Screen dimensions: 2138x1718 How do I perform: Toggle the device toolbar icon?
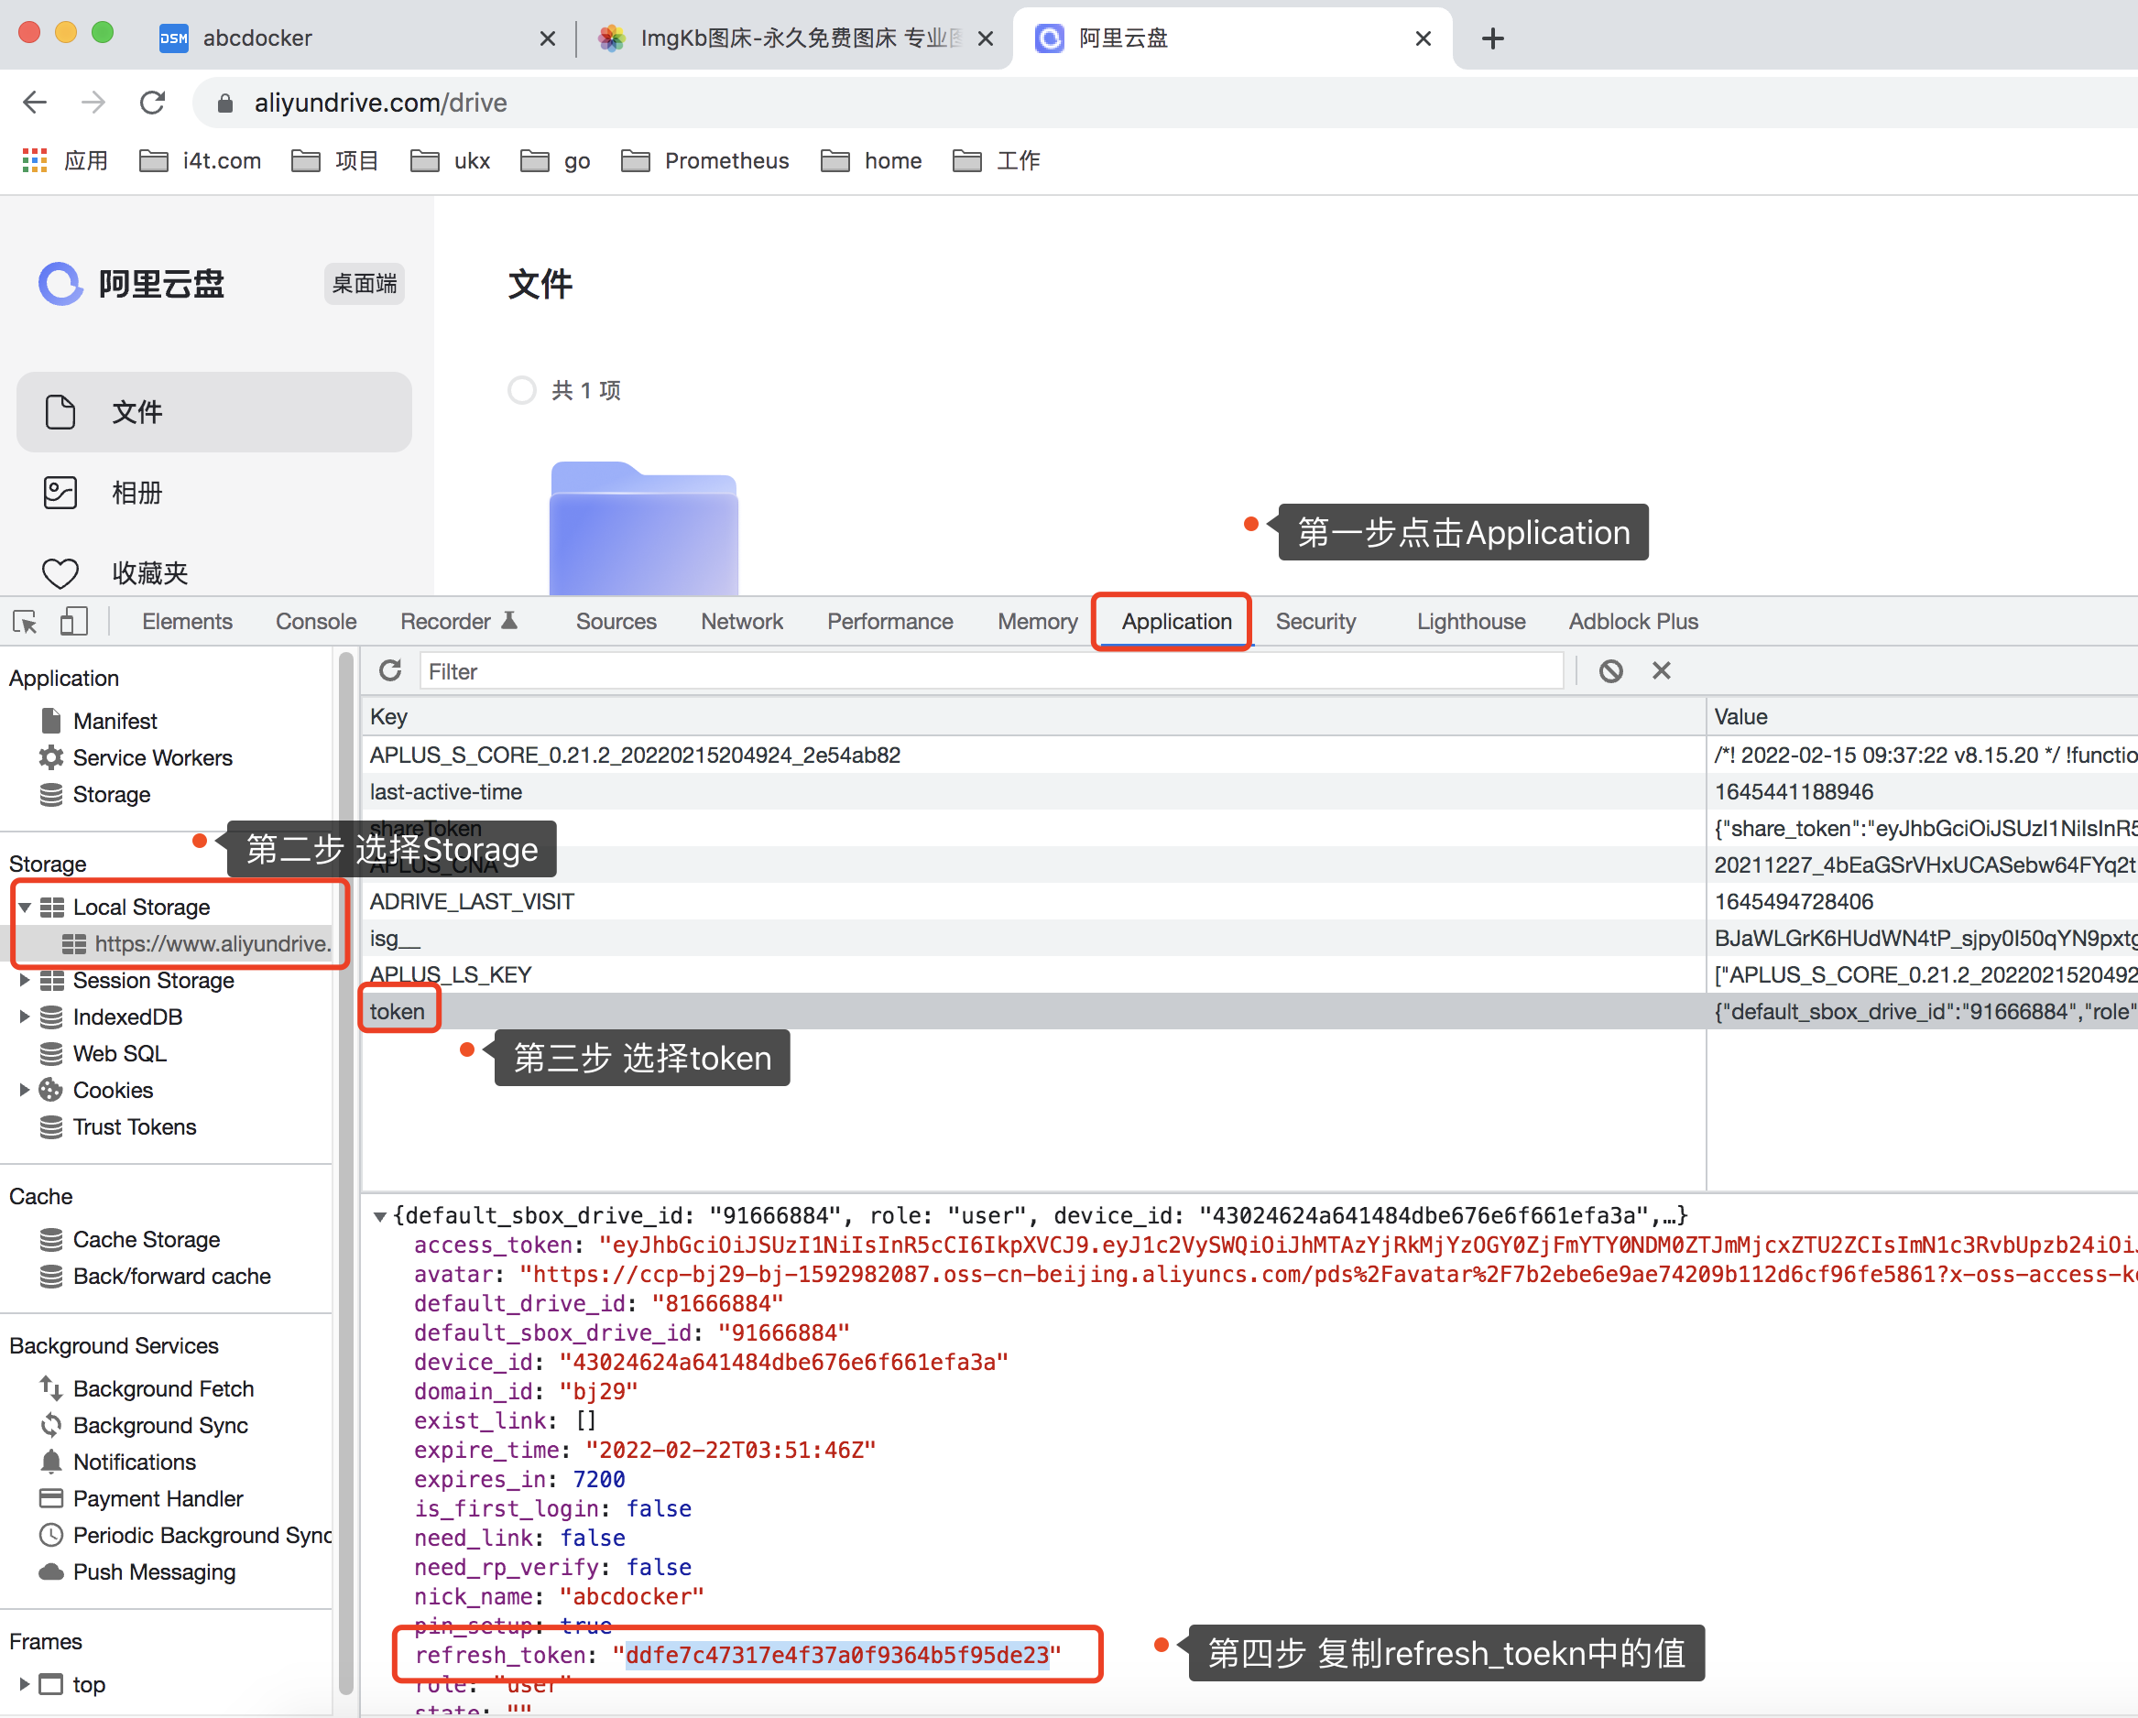coord(74,622)
